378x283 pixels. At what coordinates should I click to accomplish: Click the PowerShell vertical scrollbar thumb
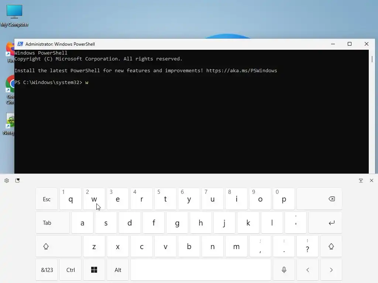(372, 59)
